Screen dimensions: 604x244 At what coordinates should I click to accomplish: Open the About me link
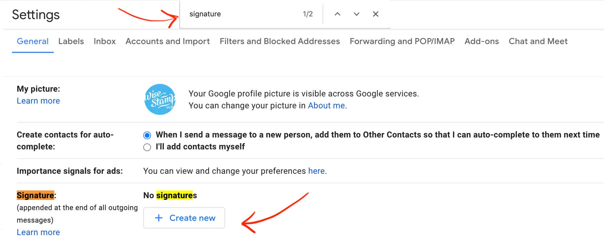tap(326, 105)
